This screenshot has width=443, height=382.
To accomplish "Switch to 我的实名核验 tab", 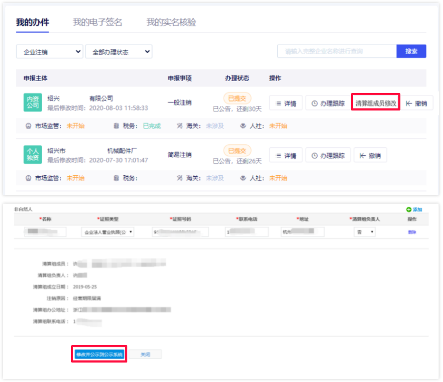I will tap(171, 22).
